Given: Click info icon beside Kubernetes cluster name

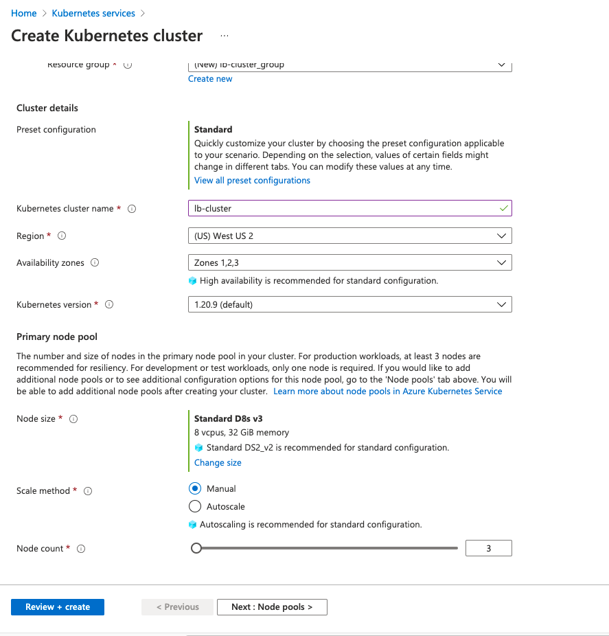Looking at the screenshot, I should tap(132, 209).
